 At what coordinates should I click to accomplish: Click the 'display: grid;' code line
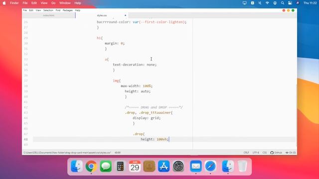(147, 118)
